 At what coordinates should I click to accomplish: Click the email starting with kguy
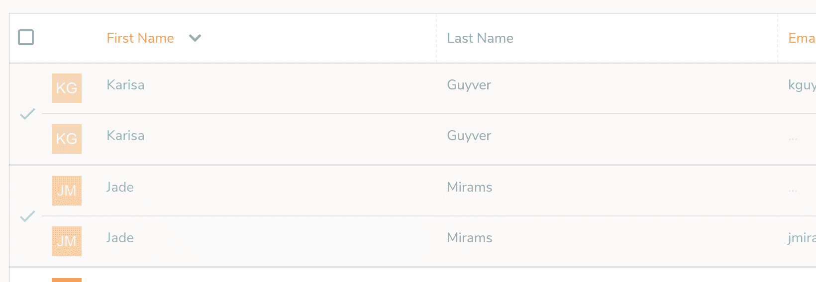point(802,85)
